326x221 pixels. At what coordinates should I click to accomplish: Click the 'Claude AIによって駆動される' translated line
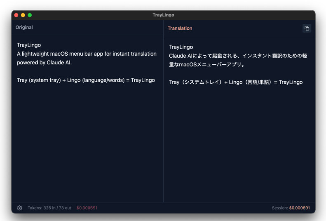pyautogui.click(x=238, y=56)
